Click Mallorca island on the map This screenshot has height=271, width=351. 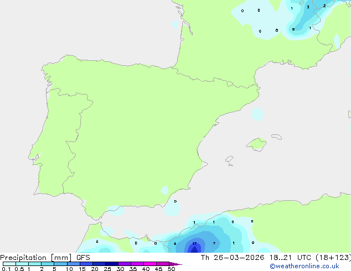point(256,144)
